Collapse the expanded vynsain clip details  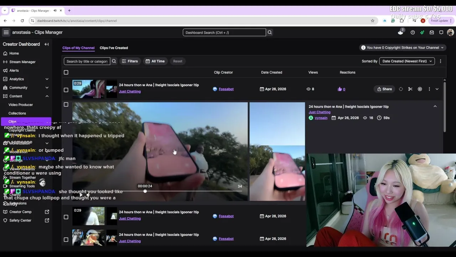(x=435, y=106)
